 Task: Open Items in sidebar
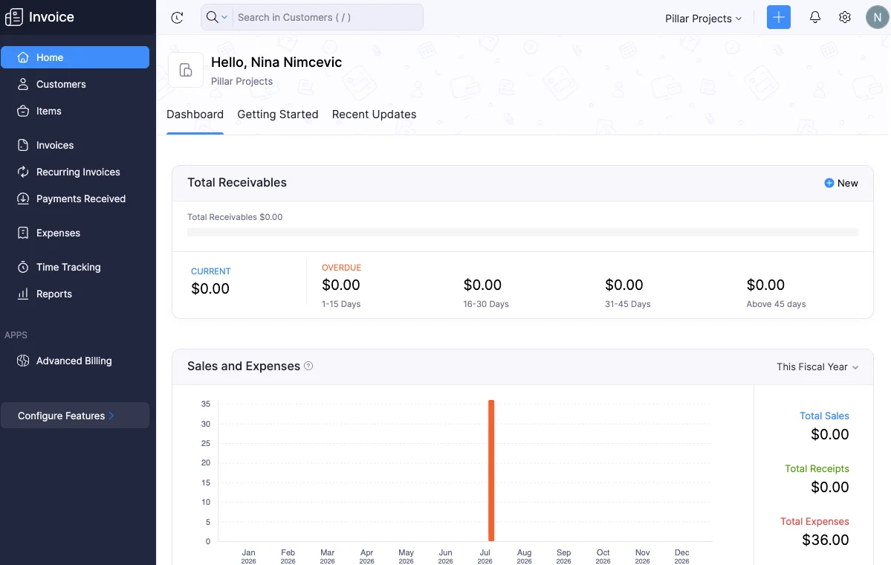coord(75,111)
